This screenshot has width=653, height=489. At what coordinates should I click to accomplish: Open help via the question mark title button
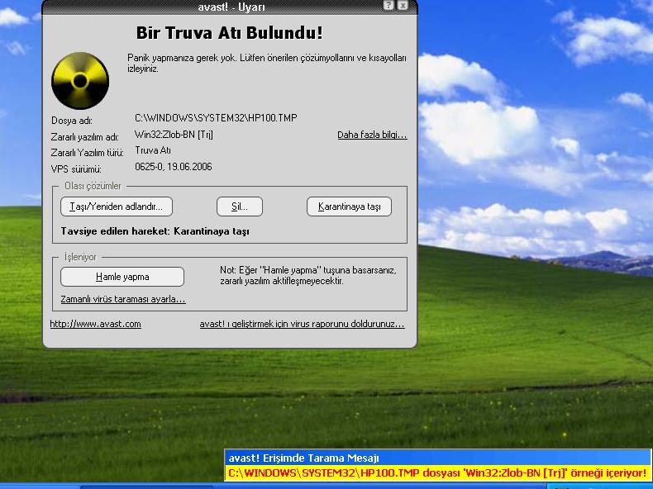coord(388,6)
